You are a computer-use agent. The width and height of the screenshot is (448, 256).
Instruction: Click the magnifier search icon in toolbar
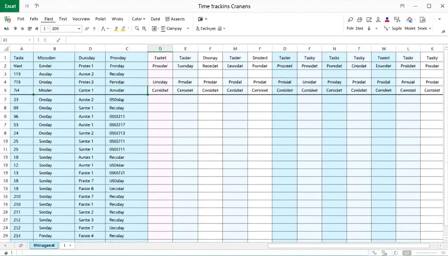coord(137,29)
